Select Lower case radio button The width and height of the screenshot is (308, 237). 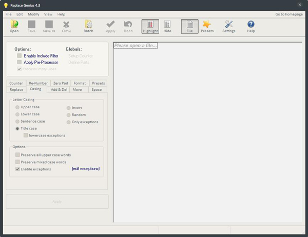(17, 114)
